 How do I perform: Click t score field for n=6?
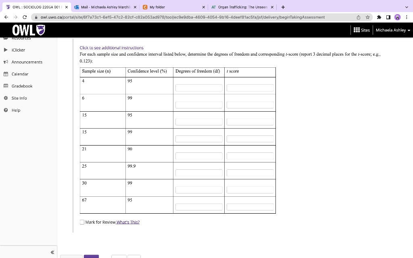pos(250,105)
